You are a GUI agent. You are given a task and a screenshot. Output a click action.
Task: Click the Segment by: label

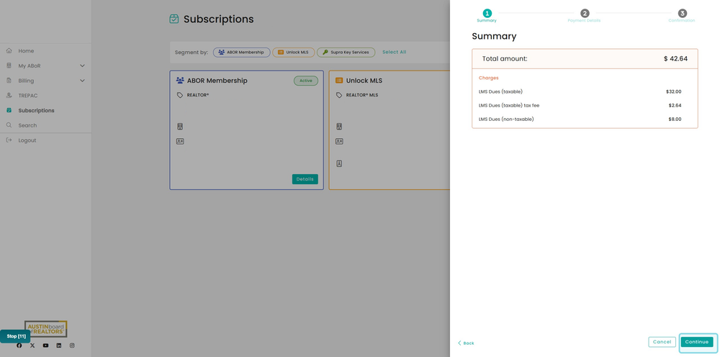pyautogui.click(x=192, y=53)
